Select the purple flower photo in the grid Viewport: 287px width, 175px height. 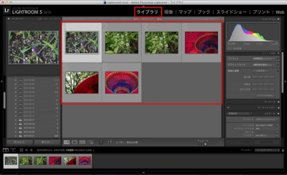[82, 42]
